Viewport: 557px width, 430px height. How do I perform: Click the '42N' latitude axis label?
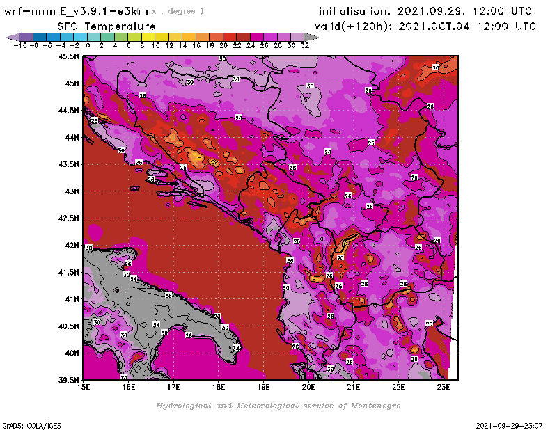click(x=72, y=246)
